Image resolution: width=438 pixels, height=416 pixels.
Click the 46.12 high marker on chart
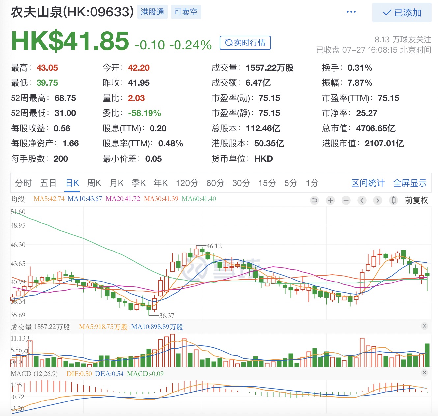pyautogui.click(x=214, y=246)
